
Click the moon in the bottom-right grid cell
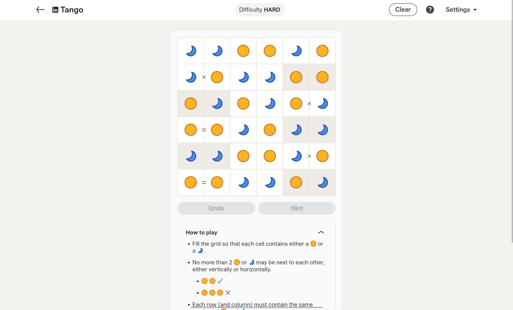click(322, 182)
